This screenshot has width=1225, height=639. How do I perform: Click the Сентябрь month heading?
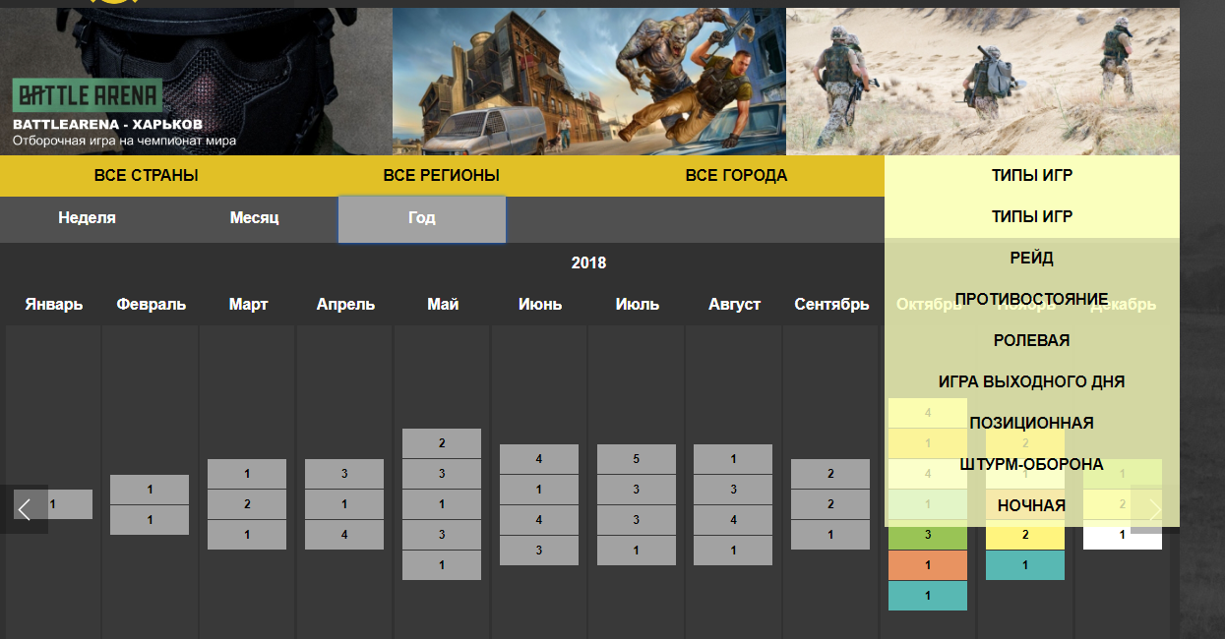(831, 305)
